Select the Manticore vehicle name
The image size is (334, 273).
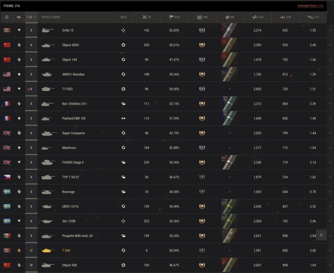(x=69, y=148)
